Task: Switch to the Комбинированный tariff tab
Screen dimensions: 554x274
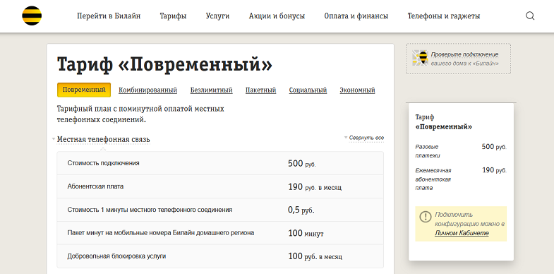Action: [147, 90]
